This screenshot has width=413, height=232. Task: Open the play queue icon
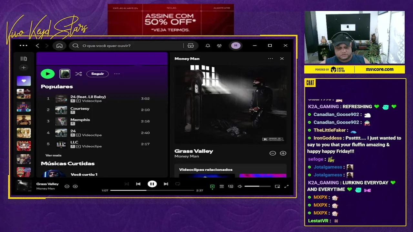(x=222, y=186)
